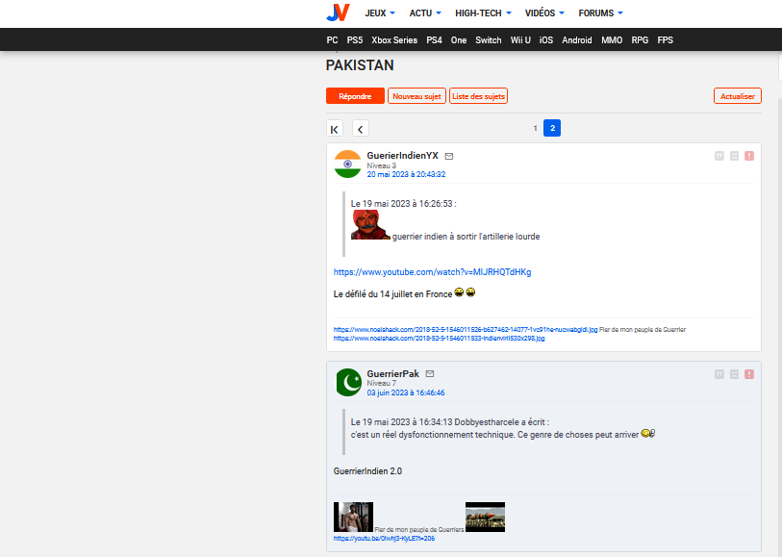Click the turban warrior sticker image
Image resolution: width=782 pixels, height=557 pixels.
pos(370,225)
